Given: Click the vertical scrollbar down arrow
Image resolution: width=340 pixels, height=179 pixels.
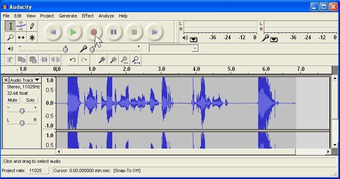Looking at the screenshot, I should [x=335, y=145].
